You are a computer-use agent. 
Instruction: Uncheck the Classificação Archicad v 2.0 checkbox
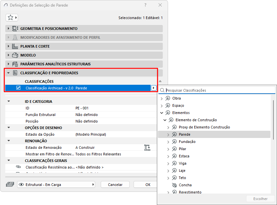click(x=18, y=88)
